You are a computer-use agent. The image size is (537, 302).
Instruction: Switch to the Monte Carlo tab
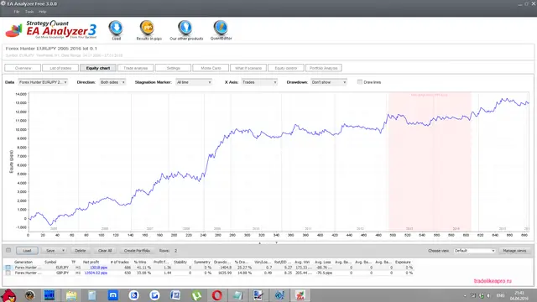click(211, 68)
